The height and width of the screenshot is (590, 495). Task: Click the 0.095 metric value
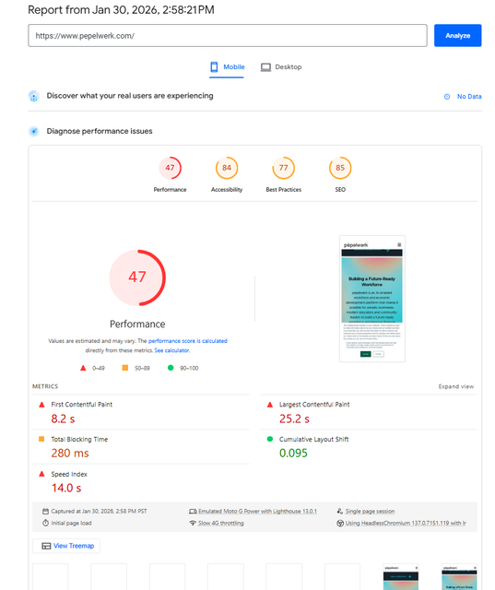click(x=293, y=453)
